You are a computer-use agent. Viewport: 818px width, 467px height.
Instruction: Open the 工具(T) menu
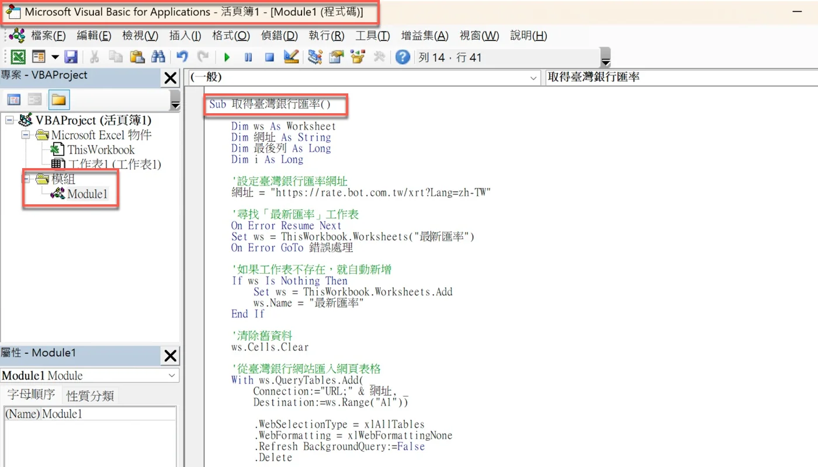click(373, 36)
